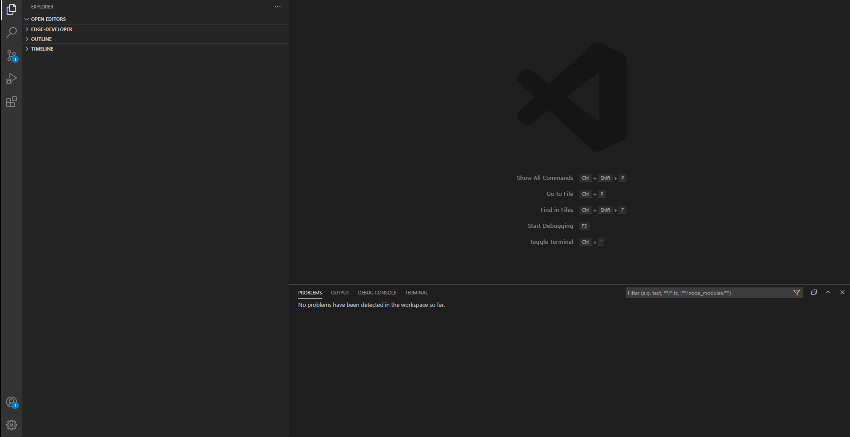The width and height of the screenshot is (850, 437).
Task: Expand the Outline section
Action: pyautogui.click(x=156, y=39)
